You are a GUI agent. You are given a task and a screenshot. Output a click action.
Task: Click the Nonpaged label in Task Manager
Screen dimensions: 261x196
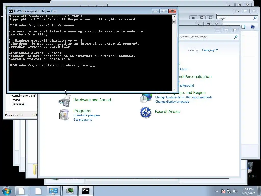point(18,104)
